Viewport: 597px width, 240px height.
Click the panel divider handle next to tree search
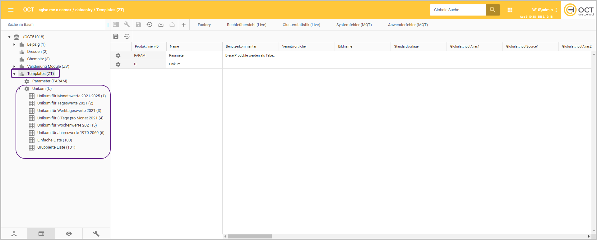(108, 25)
